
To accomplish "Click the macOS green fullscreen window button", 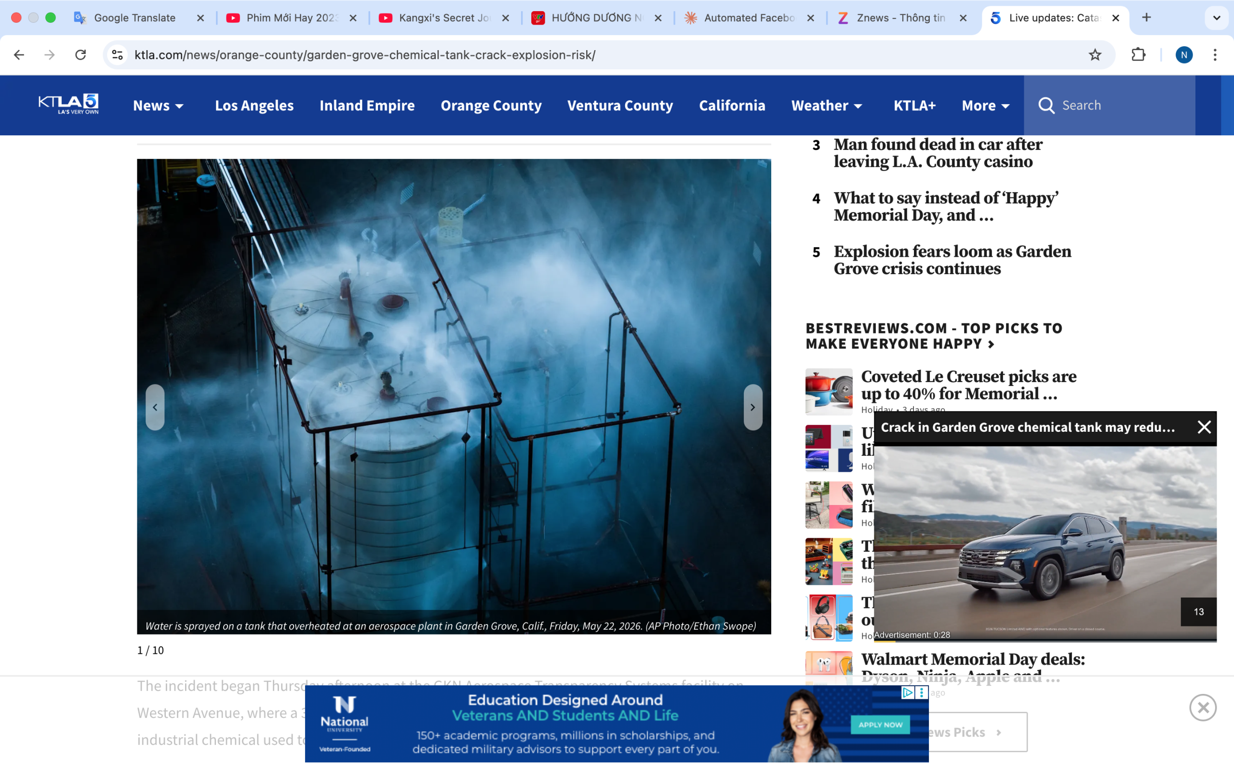I will pyautogui.click(x=51, y=17).
